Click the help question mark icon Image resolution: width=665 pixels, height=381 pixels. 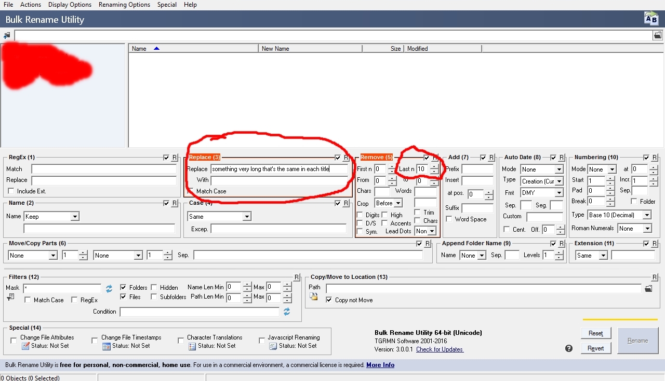569,348
